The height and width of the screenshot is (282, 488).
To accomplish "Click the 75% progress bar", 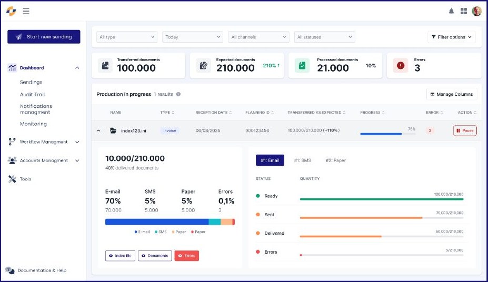I will pyautogui.click(x=388, y=134).
